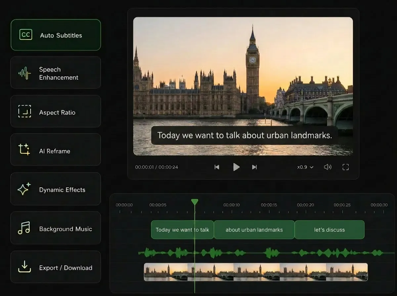This screenshot has height=296, width=397.
Task: Click the subtitle overlay in the preview
Action: point(244,135)
